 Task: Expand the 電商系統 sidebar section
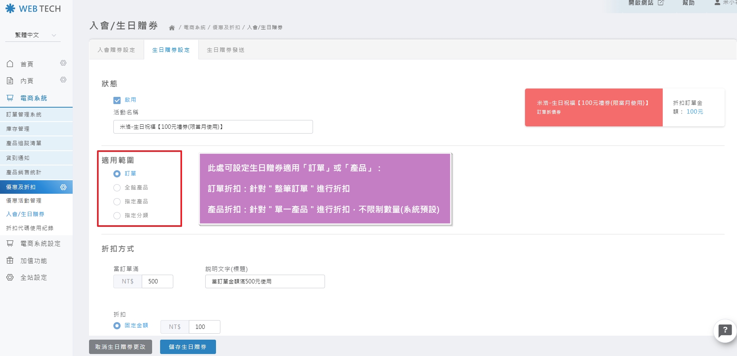[34, 98]
